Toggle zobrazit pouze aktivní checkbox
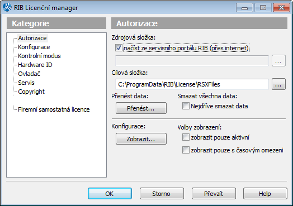 (x=186, y=137)
